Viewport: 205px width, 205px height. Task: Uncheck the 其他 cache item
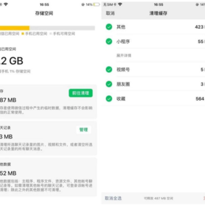[109, 27]
